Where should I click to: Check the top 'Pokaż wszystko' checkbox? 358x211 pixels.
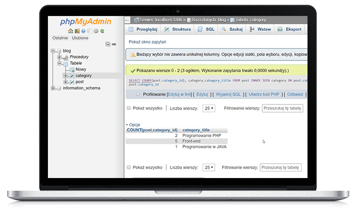129,109
